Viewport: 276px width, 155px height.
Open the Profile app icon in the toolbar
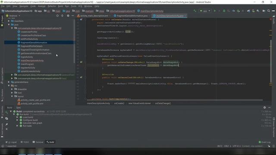pos(233,11)
